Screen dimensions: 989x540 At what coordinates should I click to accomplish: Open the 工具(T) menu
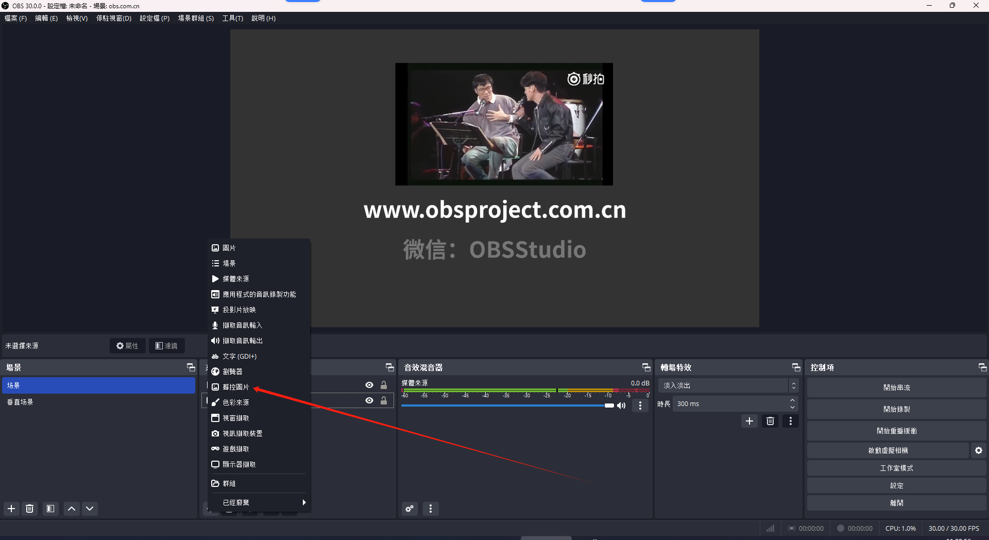tap(233, 18)
